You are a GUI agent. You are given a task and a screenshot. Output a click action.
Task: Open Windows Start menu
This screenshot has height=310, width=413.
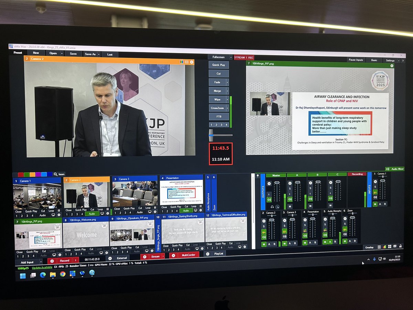point(23,276)
